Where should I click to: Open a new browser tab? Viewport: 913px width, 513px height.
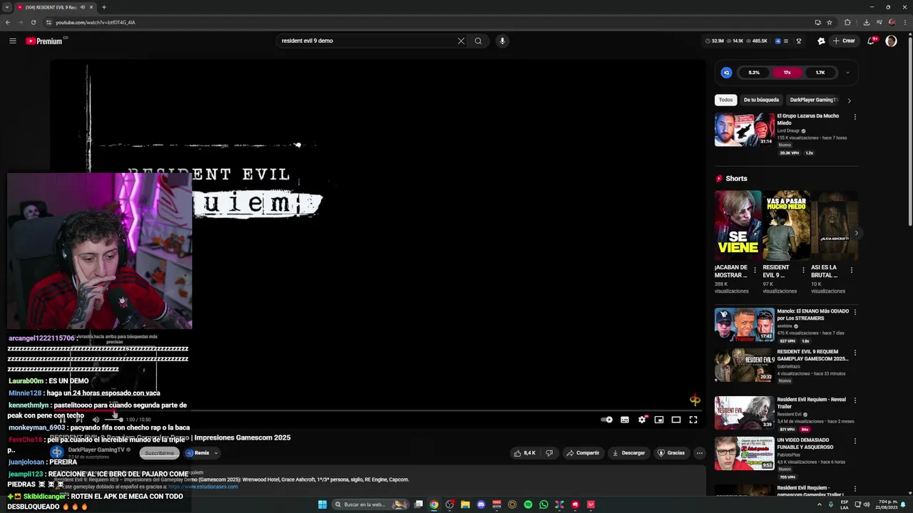[103, 7]
